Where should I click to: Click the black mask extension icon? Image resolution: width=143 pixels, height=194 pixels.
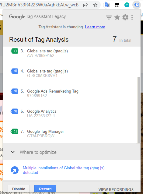click(117, 5)
